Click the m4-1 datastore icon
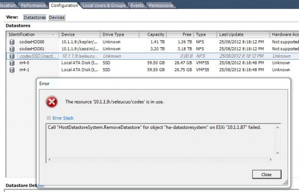The image size is (299, 192). tap(12, 70)
